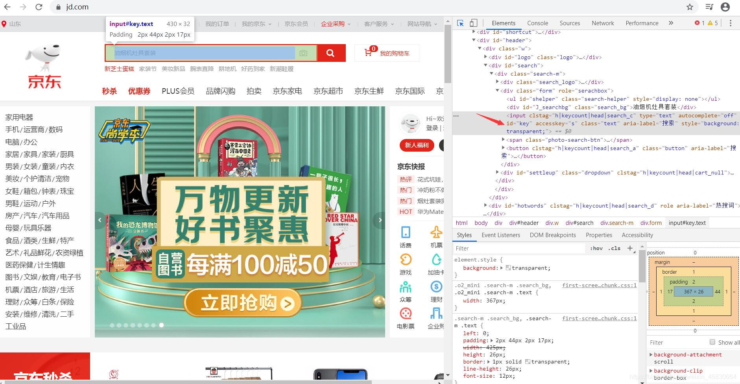The width and height of the screenshot is (740, 384).
Task: Click the 电影票 movie ticket icon
Action: pyautogui.click(x=406, y=314)
